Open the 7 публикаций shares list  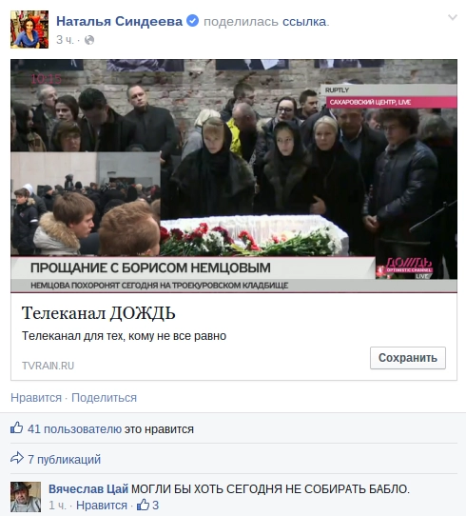[64, 459]
